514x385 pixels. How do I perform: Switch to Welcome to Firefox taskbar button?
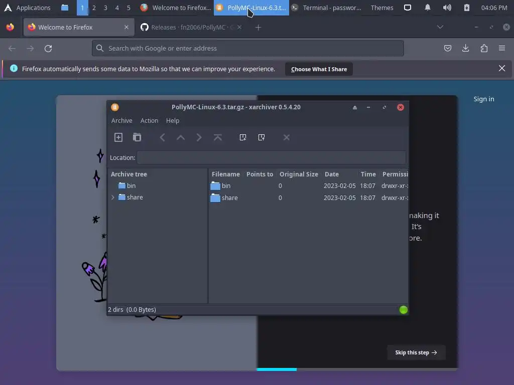coord(176,8)
